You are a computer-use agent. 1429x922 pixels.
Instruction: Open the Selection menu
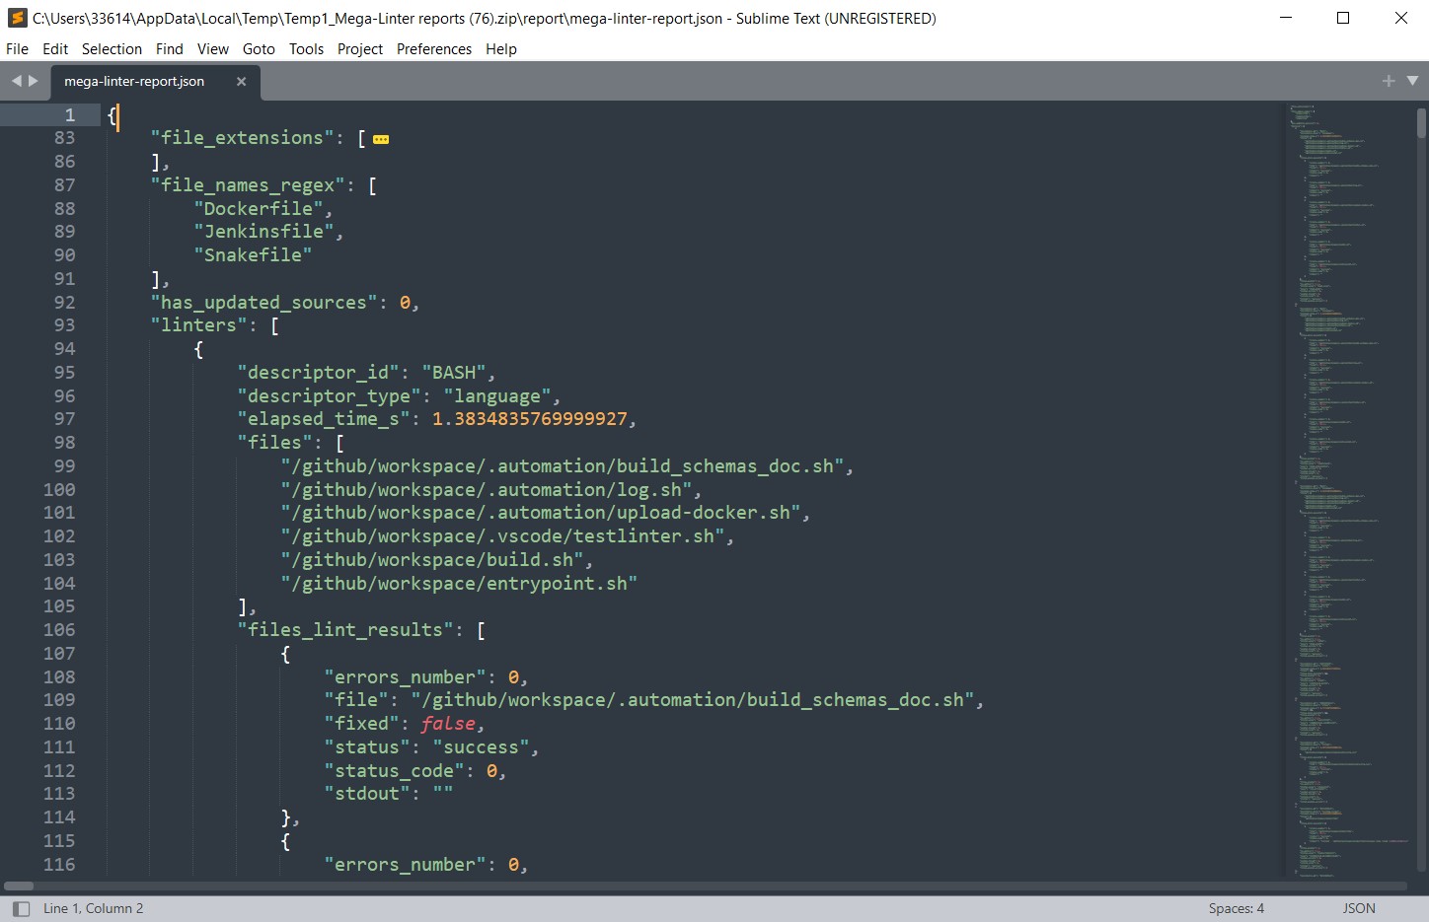pyautogui.click(x=112, y=48)
